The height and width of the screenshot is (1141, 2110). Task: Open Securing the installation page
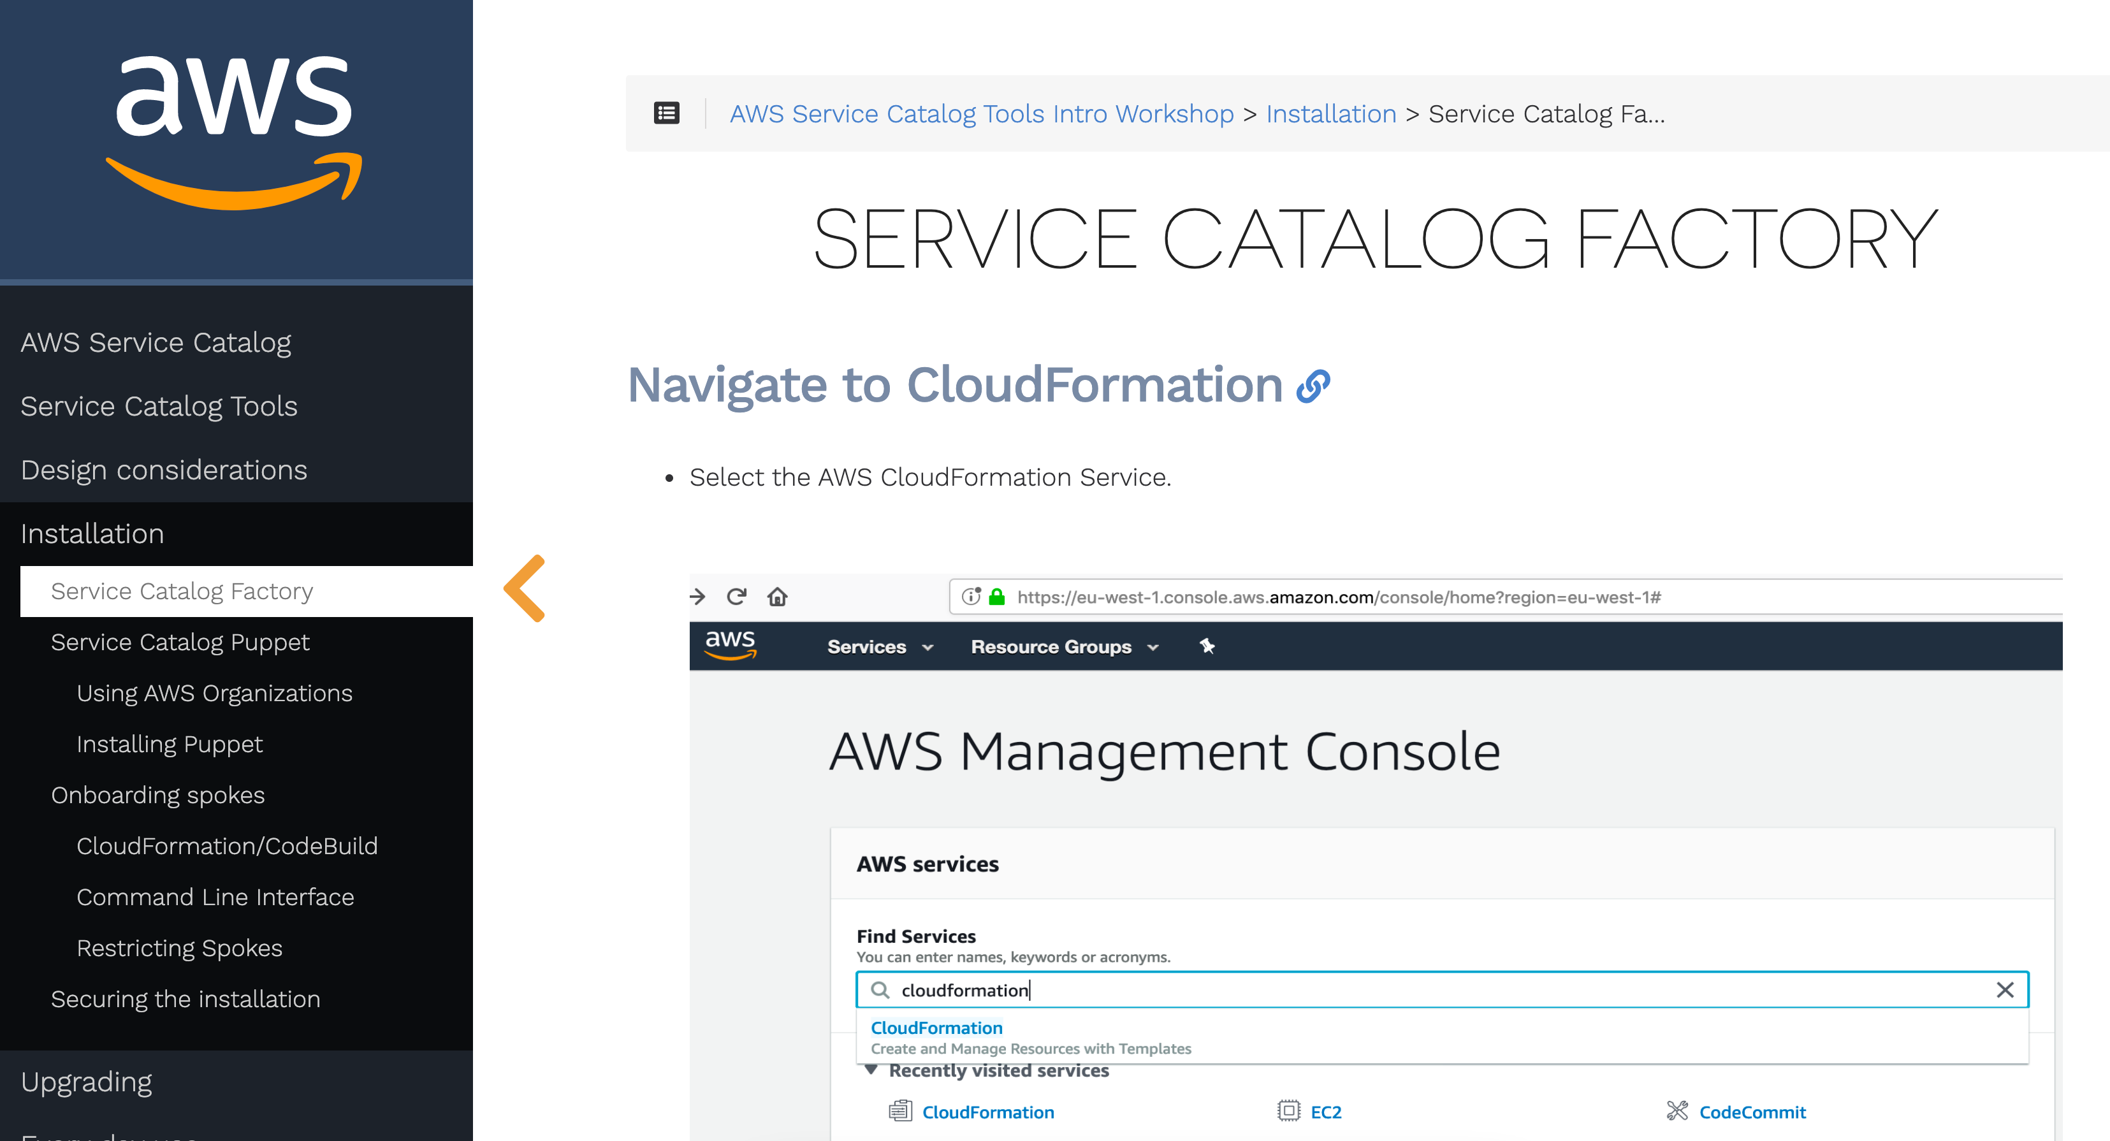185,999
